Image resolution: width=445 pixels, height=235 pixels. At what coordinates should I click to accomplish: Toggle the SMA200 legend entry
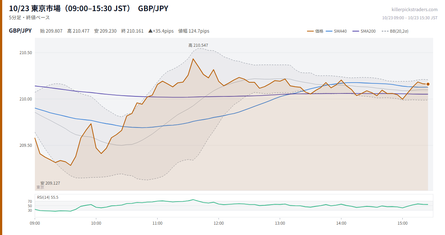point(364,31)
